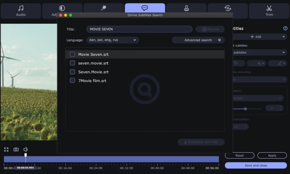290x174 pixels.
Task: Click the Title search input field
Action: pos(139,29)
